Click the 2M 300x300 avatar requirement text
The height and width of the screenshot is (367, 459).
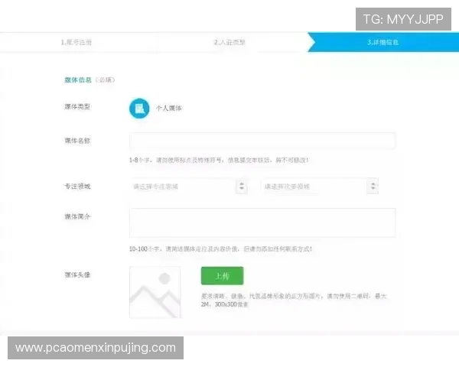click(294, 300)
